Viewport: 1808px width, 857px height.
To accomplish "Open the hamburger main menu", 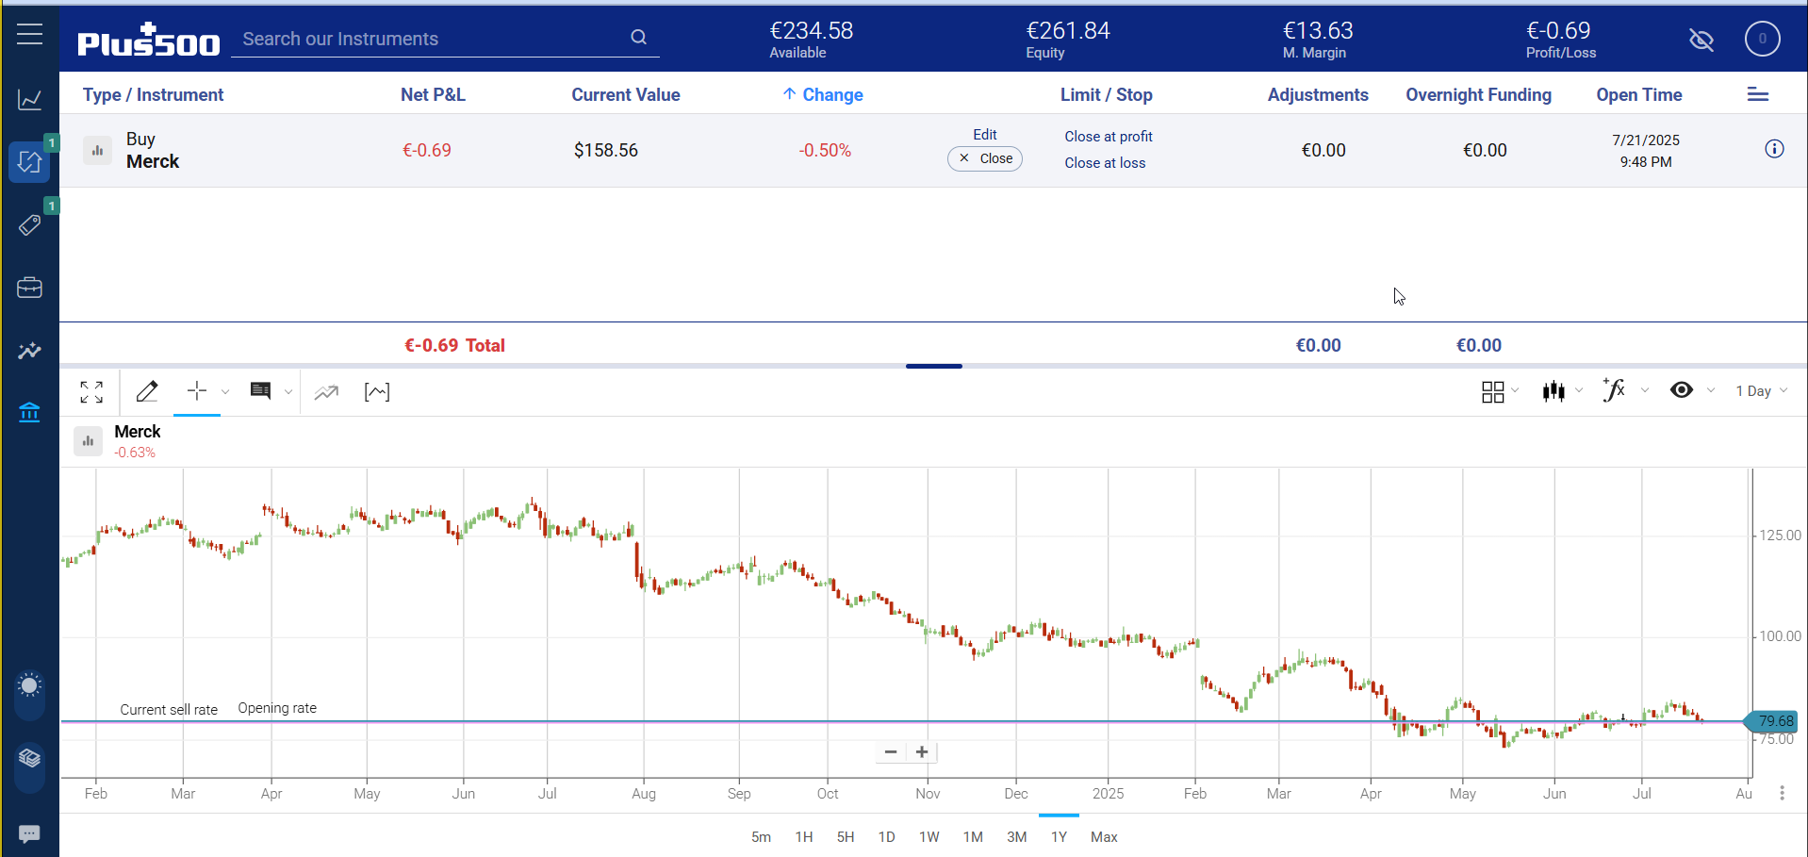I will pyautogui.click(x=29, y=35).
